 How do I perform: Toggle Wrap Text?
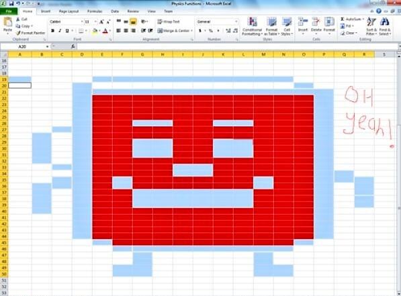(x=169, y=21)
